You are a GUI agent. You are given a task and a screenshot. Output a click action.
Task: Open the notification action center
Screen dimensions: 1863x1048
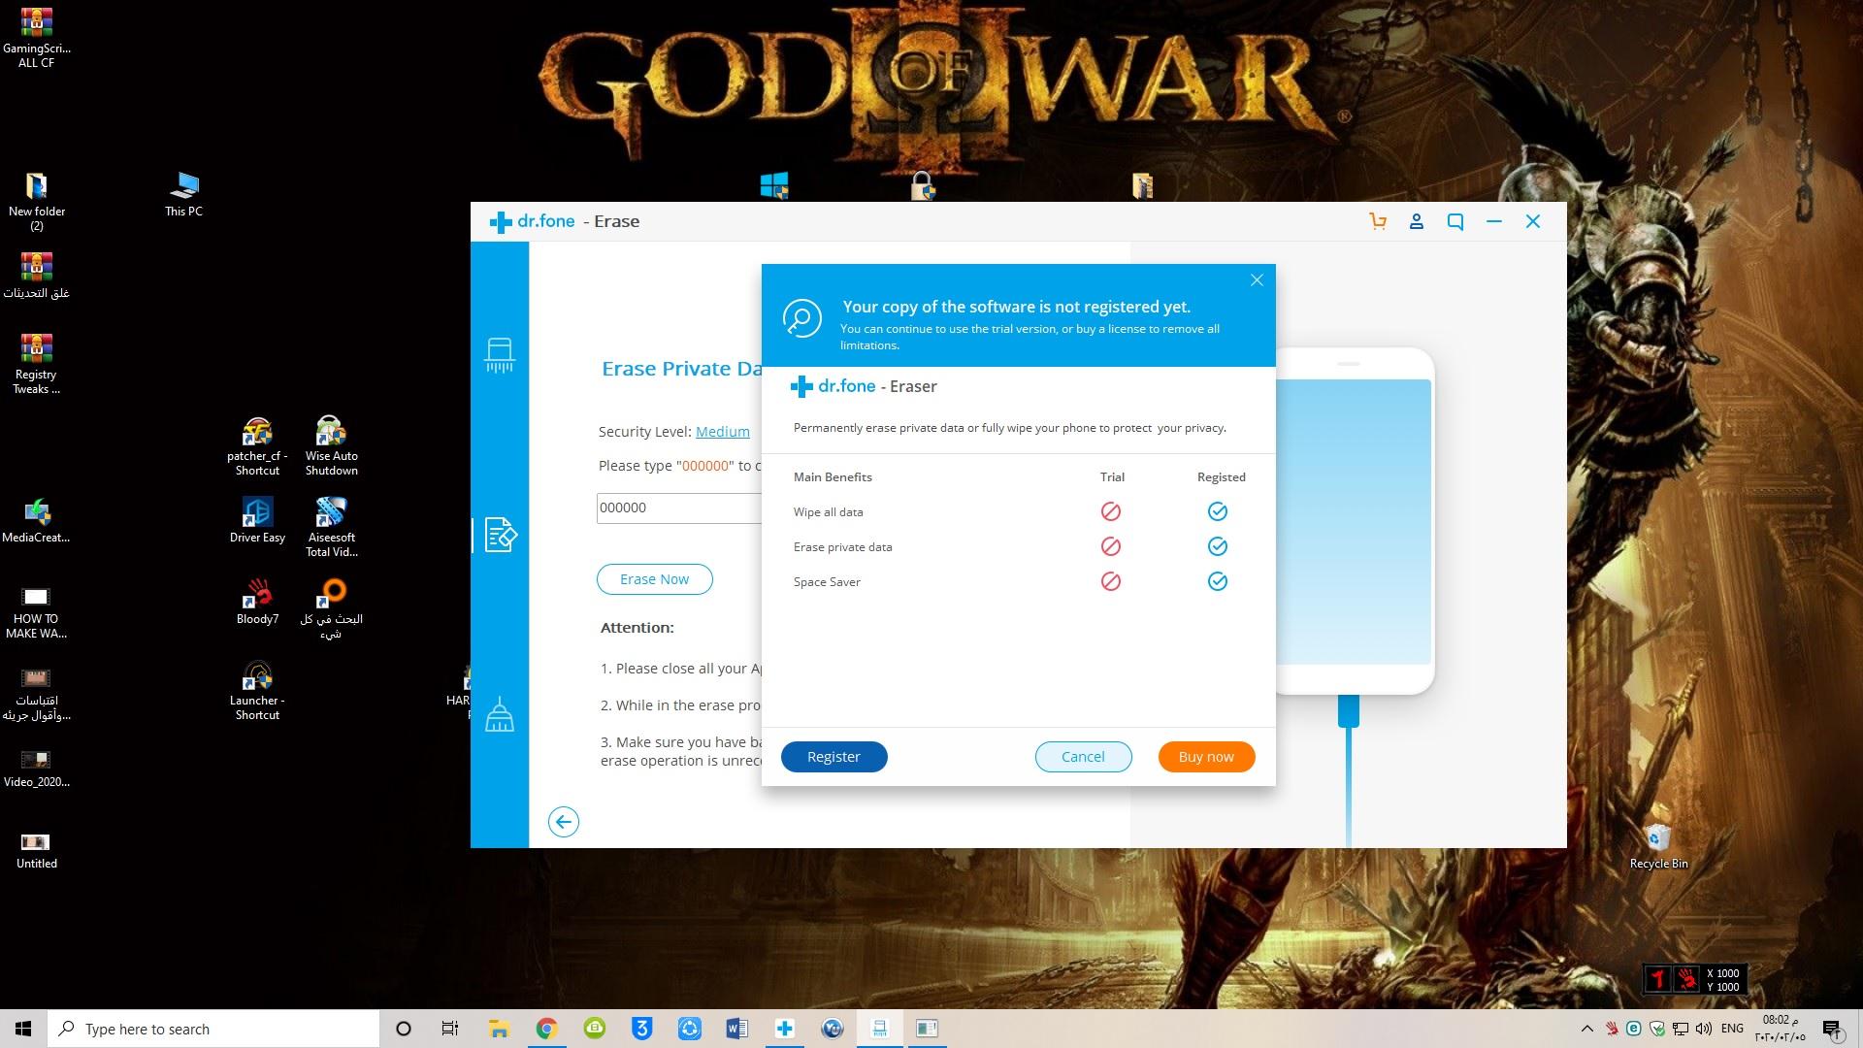(1831, 1029)
